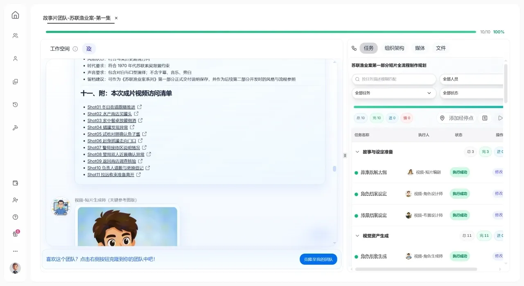
Task: Click the 角色档案设定 task row name
Action: (373, 194)
